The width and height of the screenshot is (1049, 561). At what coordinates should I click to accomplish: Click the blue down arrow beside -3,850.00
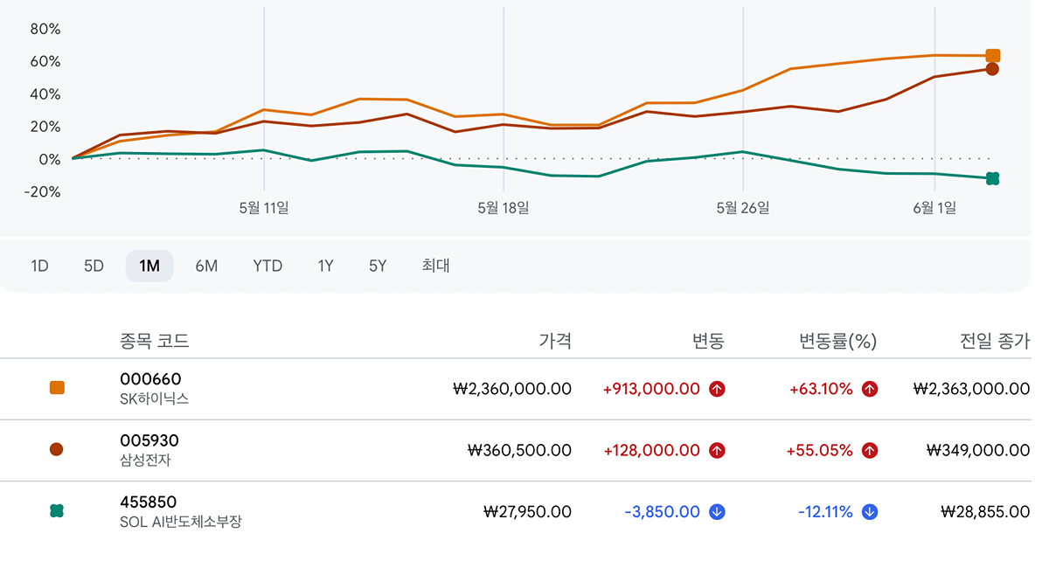(717, 512)
